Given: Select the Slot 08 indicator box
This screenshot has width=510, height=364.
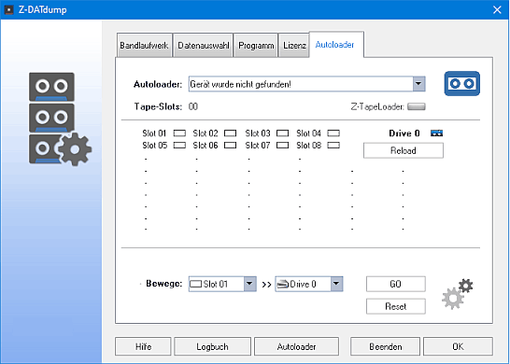Looking at the screenshot, I should coord(333,145).
